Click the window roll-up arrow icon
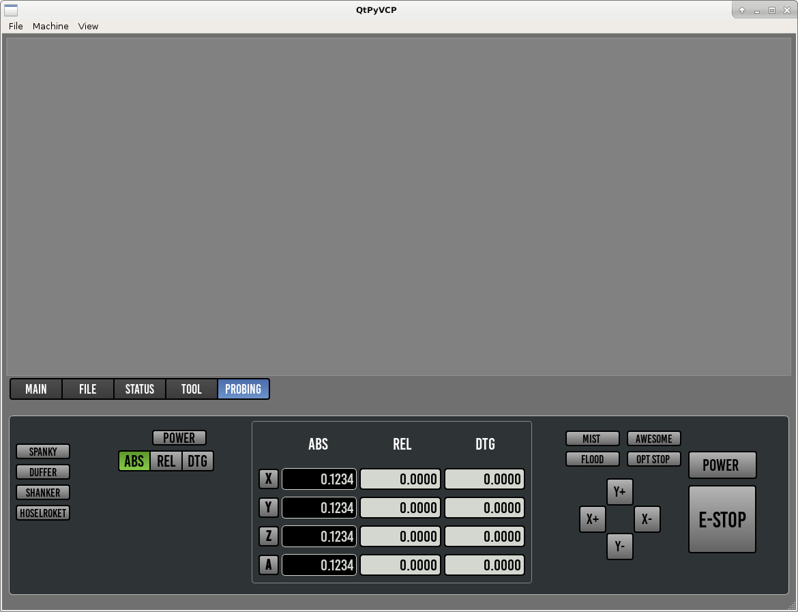The image size is (798, 612). coord(742,10)
